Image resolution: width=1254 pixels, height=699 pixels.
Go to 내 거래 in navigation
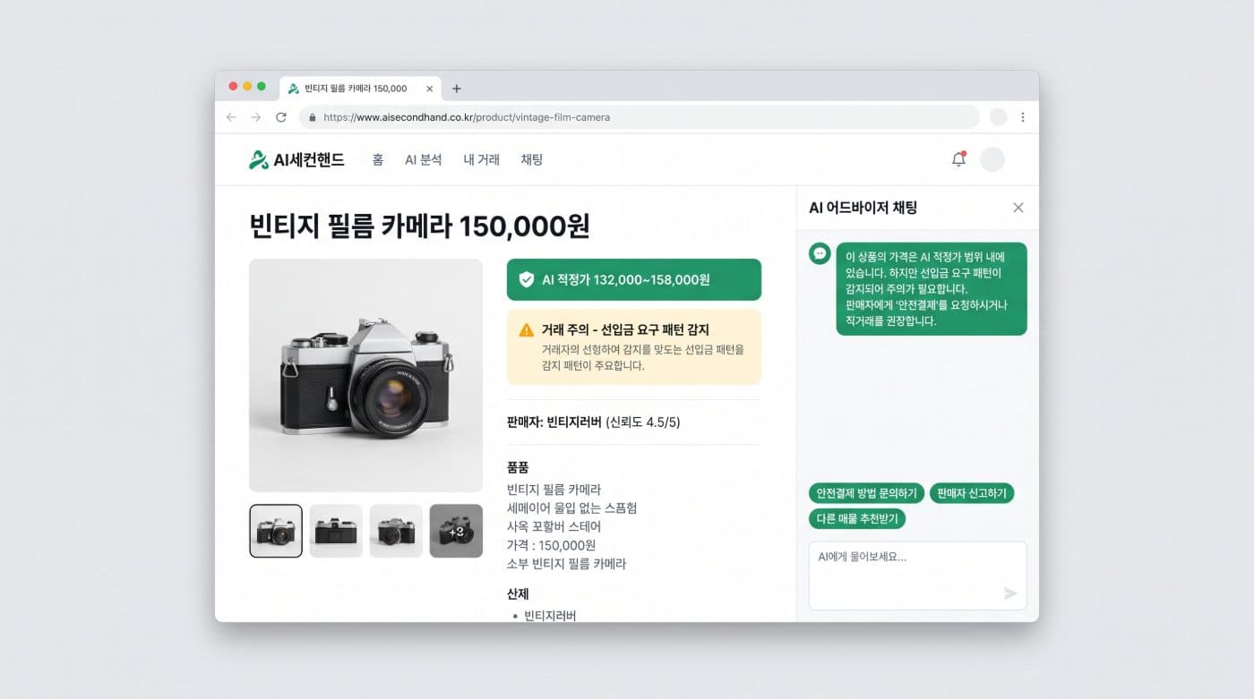click(482, 160)
